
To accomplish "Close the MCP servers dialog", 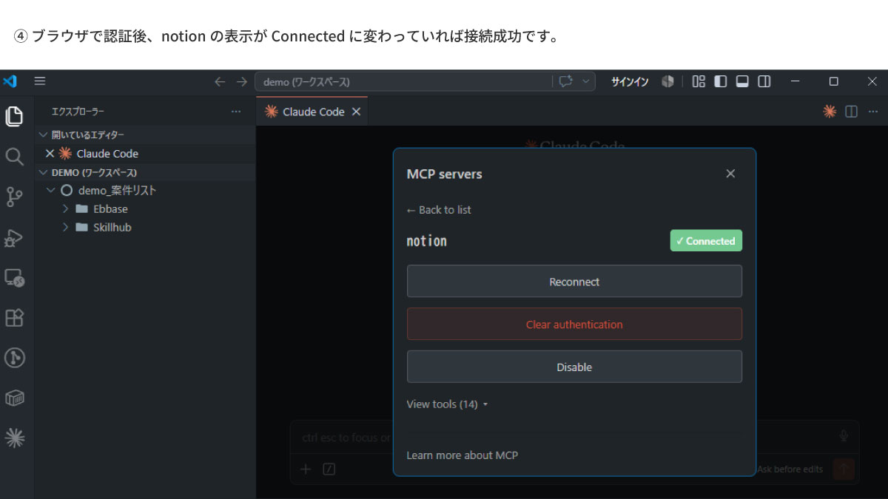I will coord(730,174).
